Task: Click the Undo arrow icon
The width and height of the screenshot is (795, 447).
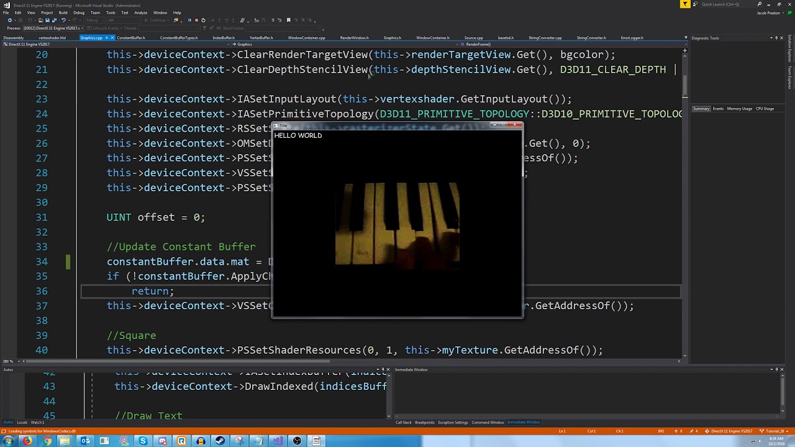Action: click(63, 19)
